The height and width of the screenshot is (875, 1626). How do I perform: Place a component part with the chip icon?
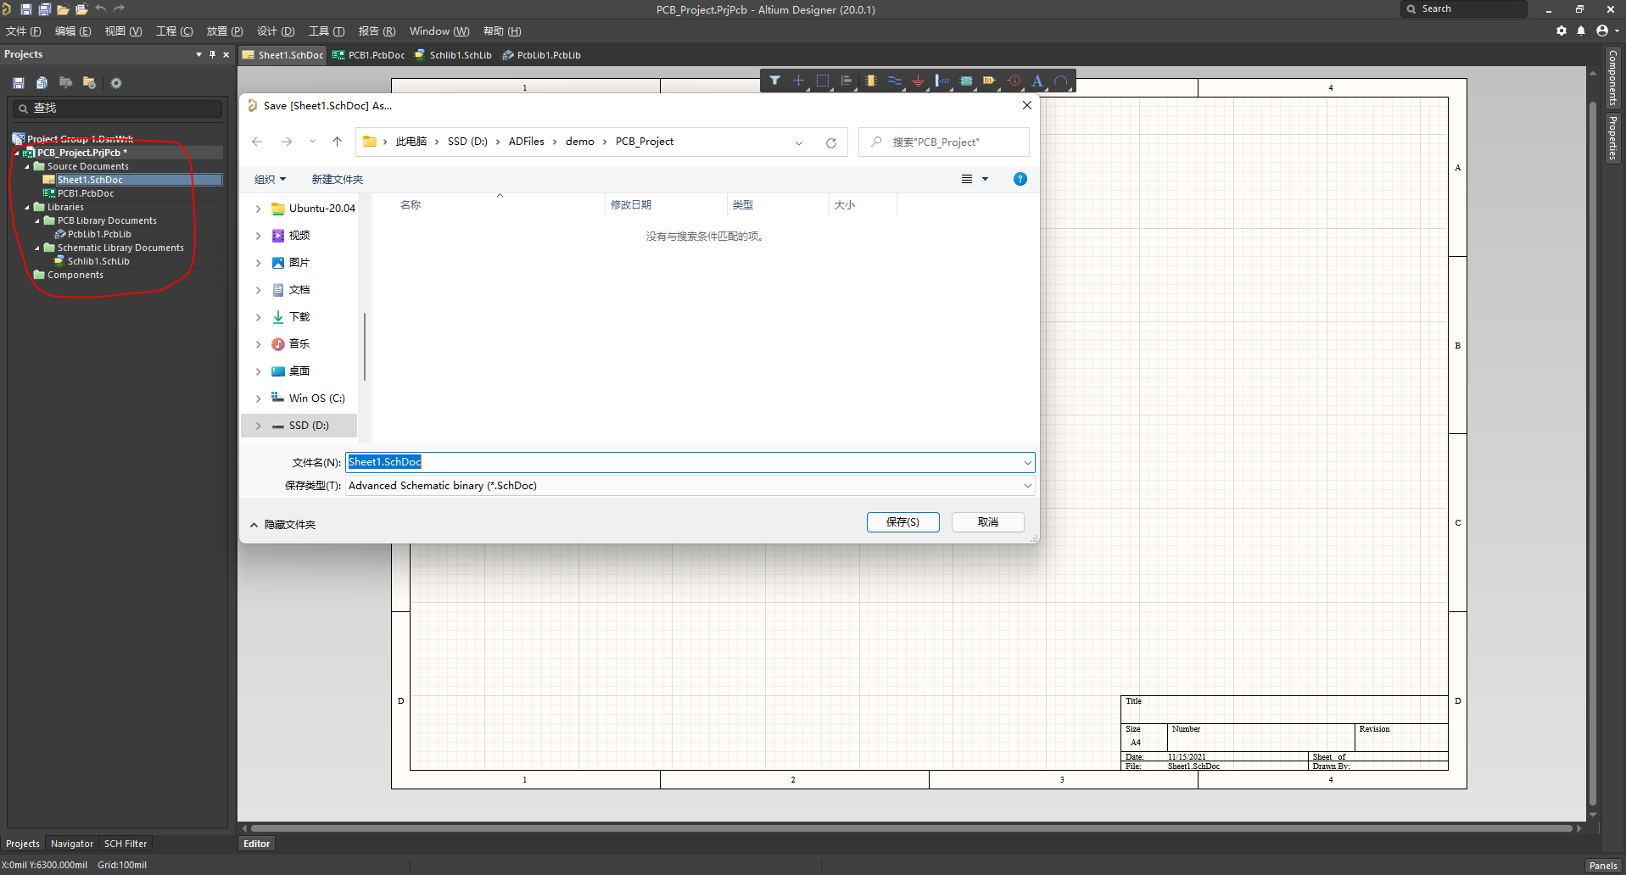point(871,81)
